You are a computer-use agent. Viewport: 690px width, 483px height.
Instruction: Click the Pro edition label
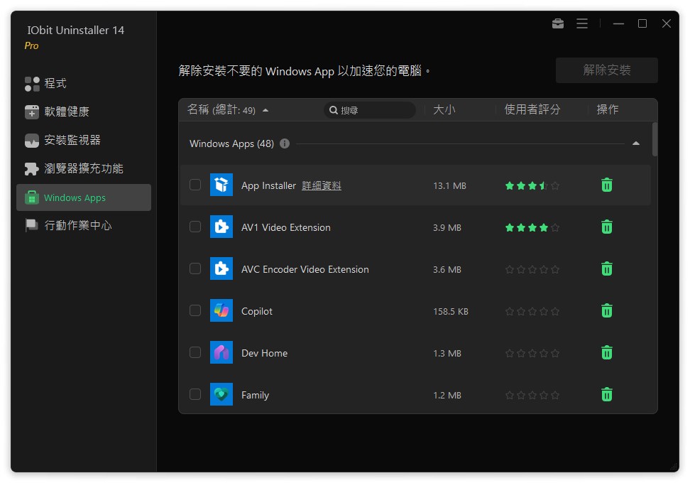pyautogui.click(x=32, y=45)
